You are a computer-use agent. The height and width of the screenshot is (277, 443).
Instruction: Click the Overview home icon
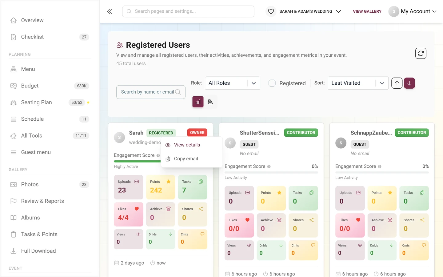click(x=14, y=20)
